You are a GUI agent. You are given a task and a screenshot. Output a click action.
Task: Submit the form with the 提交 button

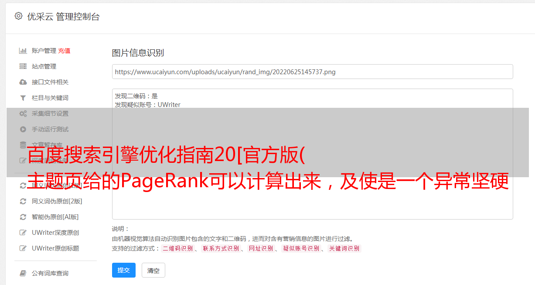pos(124,270)
